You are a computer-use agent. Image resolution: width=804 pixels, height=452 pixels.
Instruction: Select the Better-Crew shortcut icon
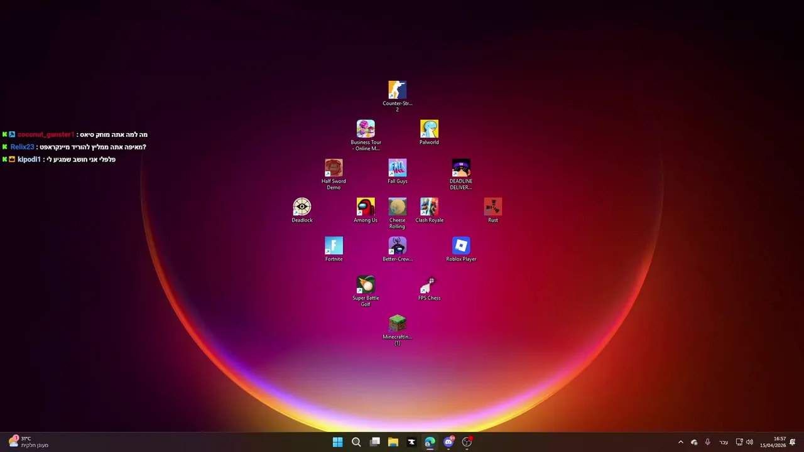pyautogui.click(x=397, y=249)
